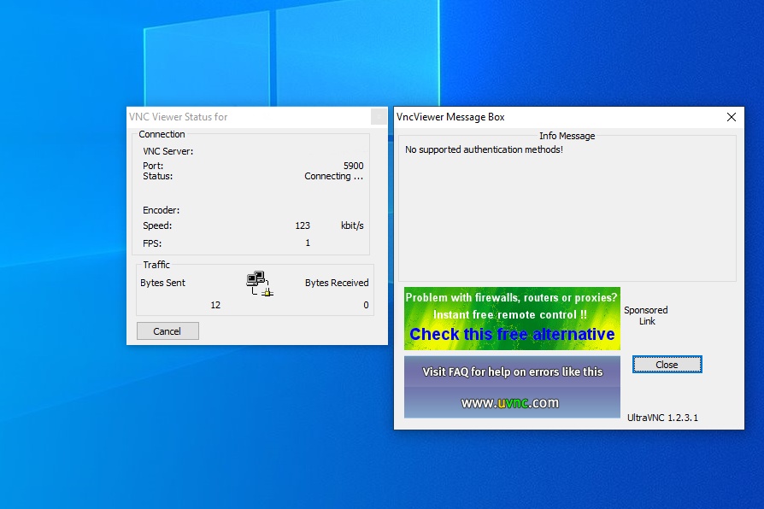Image resolution: width=764 pixels, height=509 pixels.
Task: Click the 'Sponsored Link' label
Action: click(646, 316)
